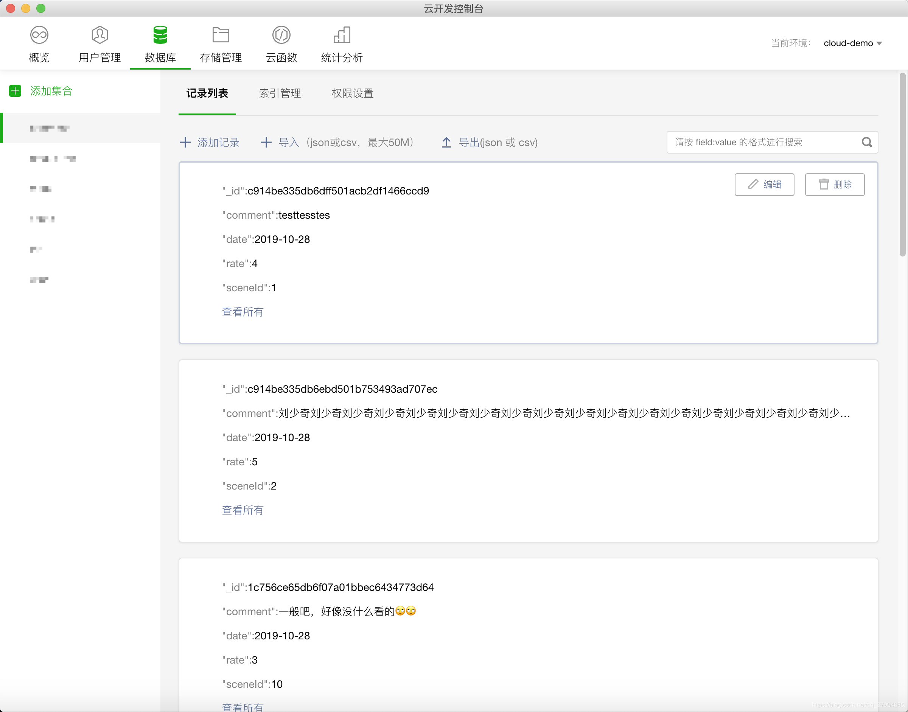
Task: Open the 用户管理 user management icon
Action: coord(100,35)
